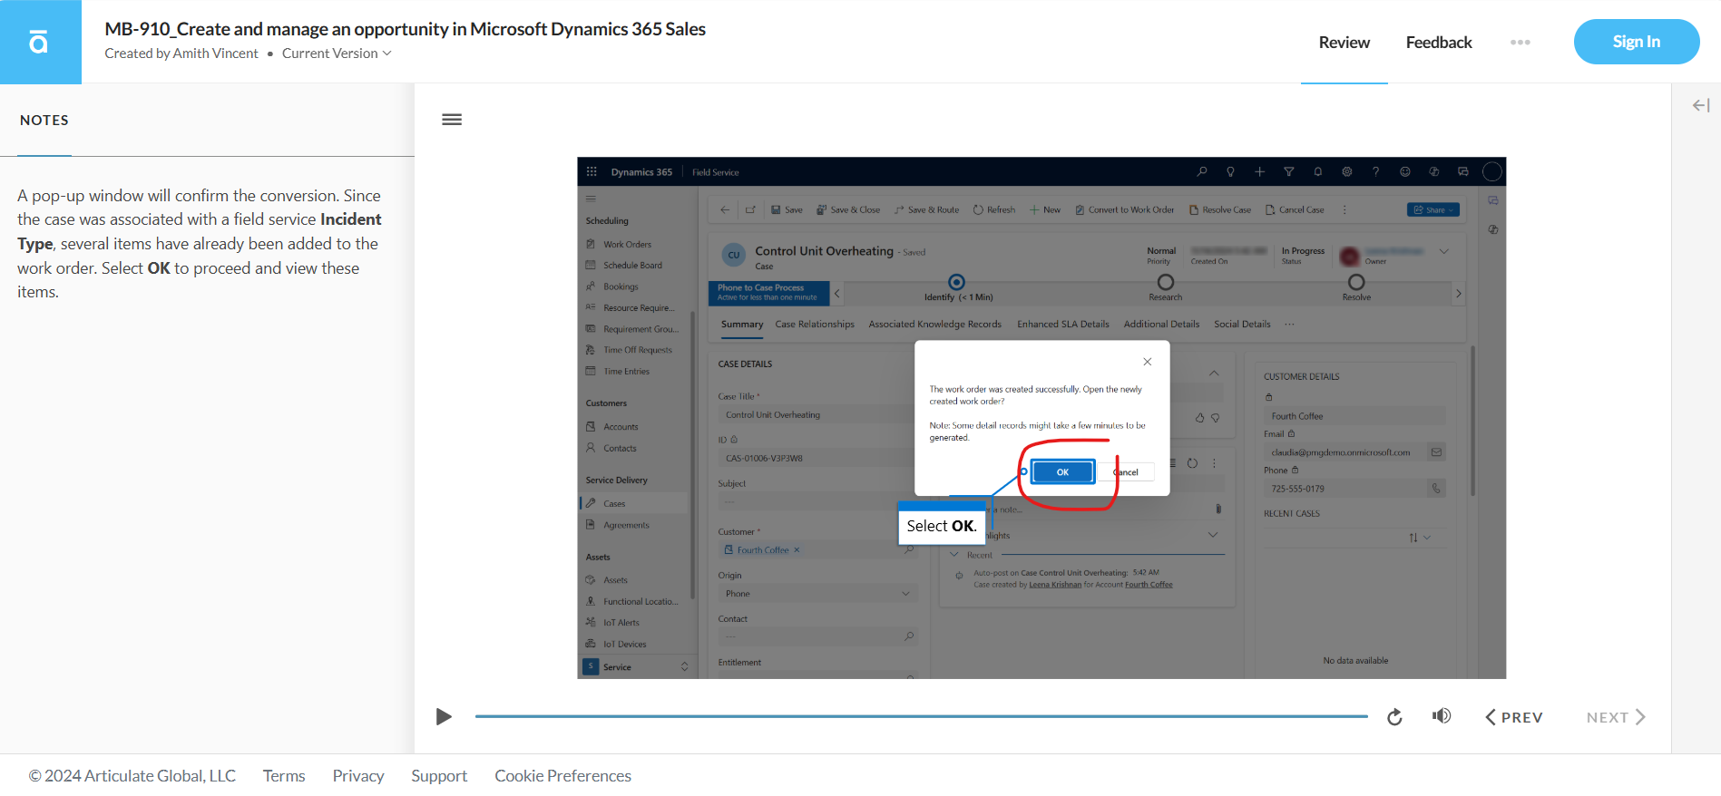Open the Origin Phone dropdown
The height and width of the screenshot is (796, 1721).
click(817, 594)
